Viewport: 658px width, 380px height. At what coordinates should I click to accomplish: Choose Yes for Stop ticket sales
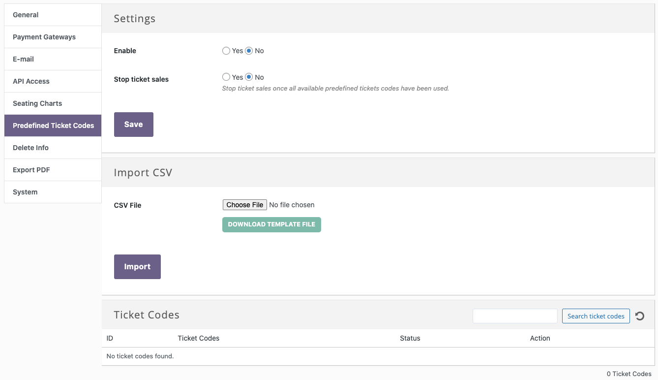[x=226, y=77]
